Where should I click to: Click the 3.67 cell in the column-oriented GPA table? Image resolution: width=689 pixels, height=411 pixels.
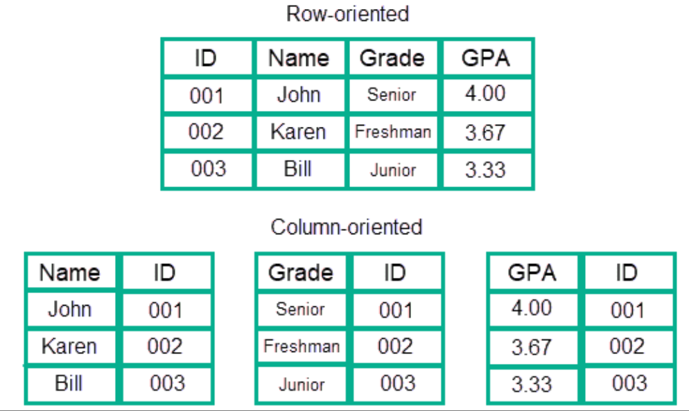pos(532,347)
